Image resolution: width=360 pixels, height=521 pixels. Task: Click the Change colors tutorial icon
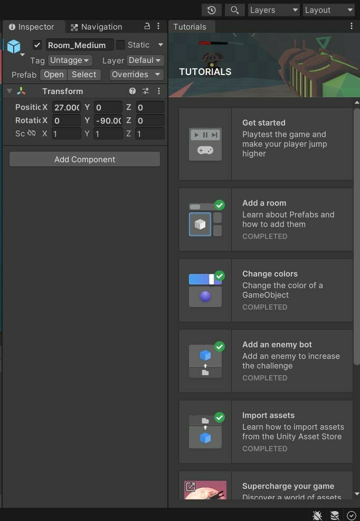[205, 291]
